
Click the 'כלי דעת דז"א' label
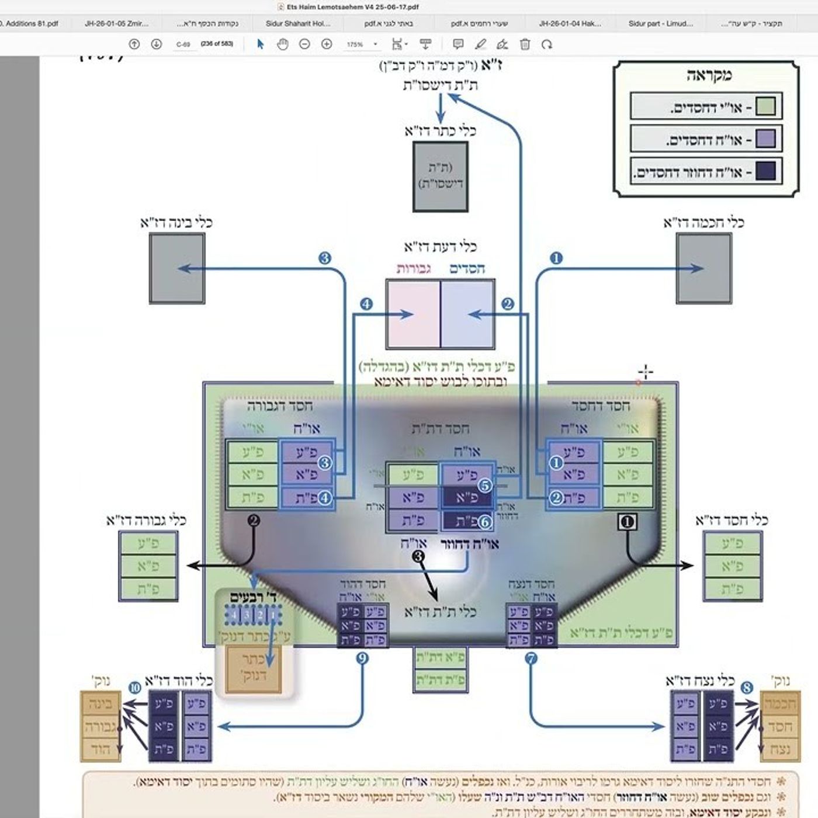click(440, 247)
